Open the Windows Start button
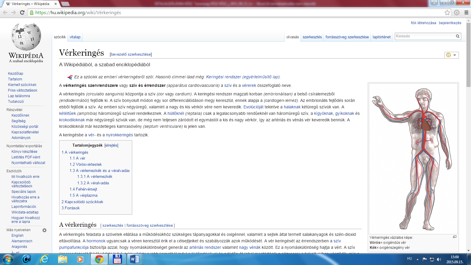This screenshot has width=471, height=265. click(8, 259)
